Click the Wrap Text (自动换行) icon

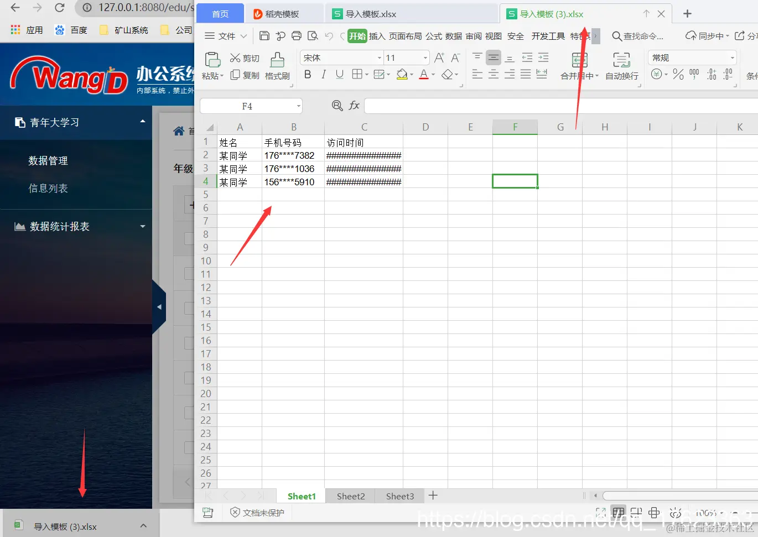coord(621,60)
